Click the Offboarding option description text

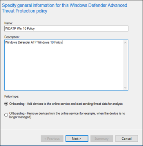[x=67, y=115]
